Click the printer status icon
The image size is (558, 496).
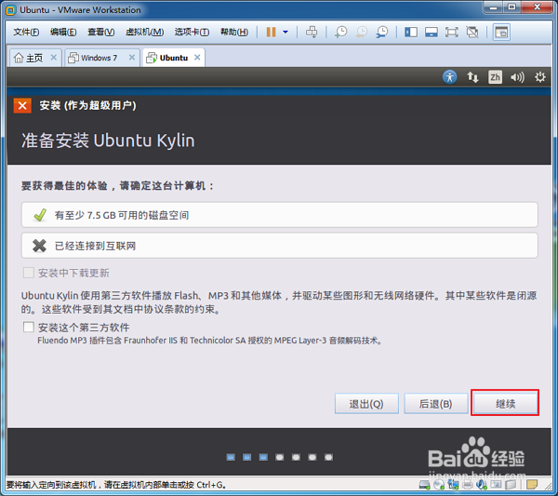[x=468, y=485]
